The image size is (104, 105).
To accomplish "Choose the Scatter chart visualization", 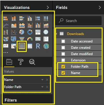I will click(x=14, y=32).
